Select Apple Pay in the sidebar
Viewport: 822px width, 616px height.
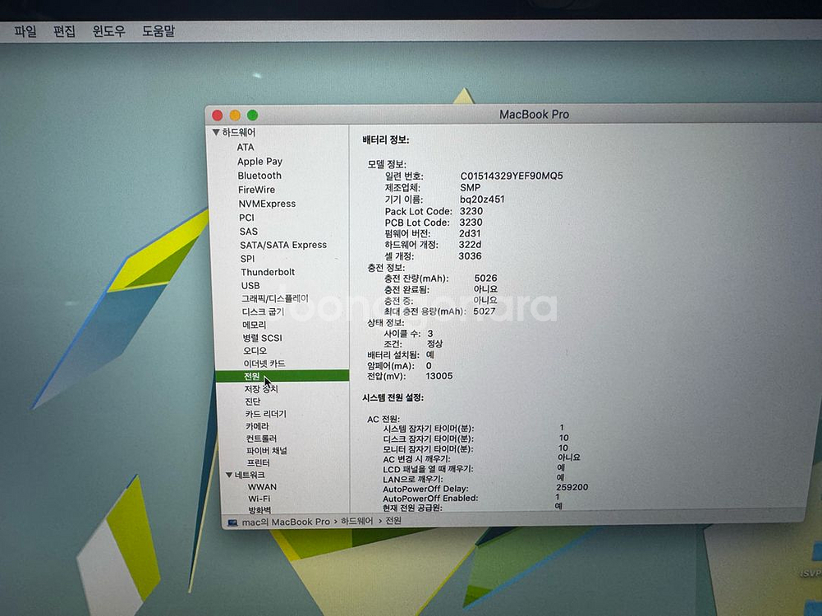tap(259, 162)
